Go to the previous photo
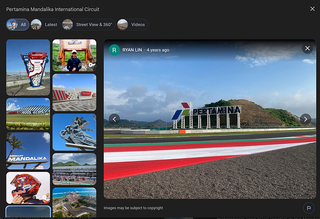Screen dimensions: 320x219 (x=114, y=119)
